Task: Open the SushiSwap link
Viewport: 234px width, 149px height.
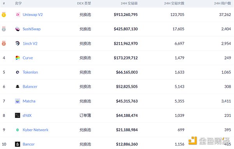Action: click(x=32, y=29)
